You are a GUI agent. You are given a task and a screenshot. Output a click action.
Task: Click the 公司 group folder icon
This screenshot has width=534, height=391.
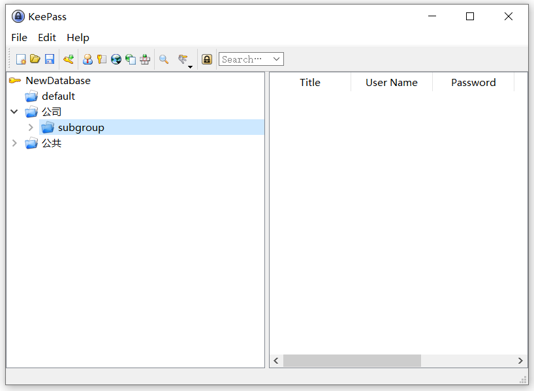31,111
